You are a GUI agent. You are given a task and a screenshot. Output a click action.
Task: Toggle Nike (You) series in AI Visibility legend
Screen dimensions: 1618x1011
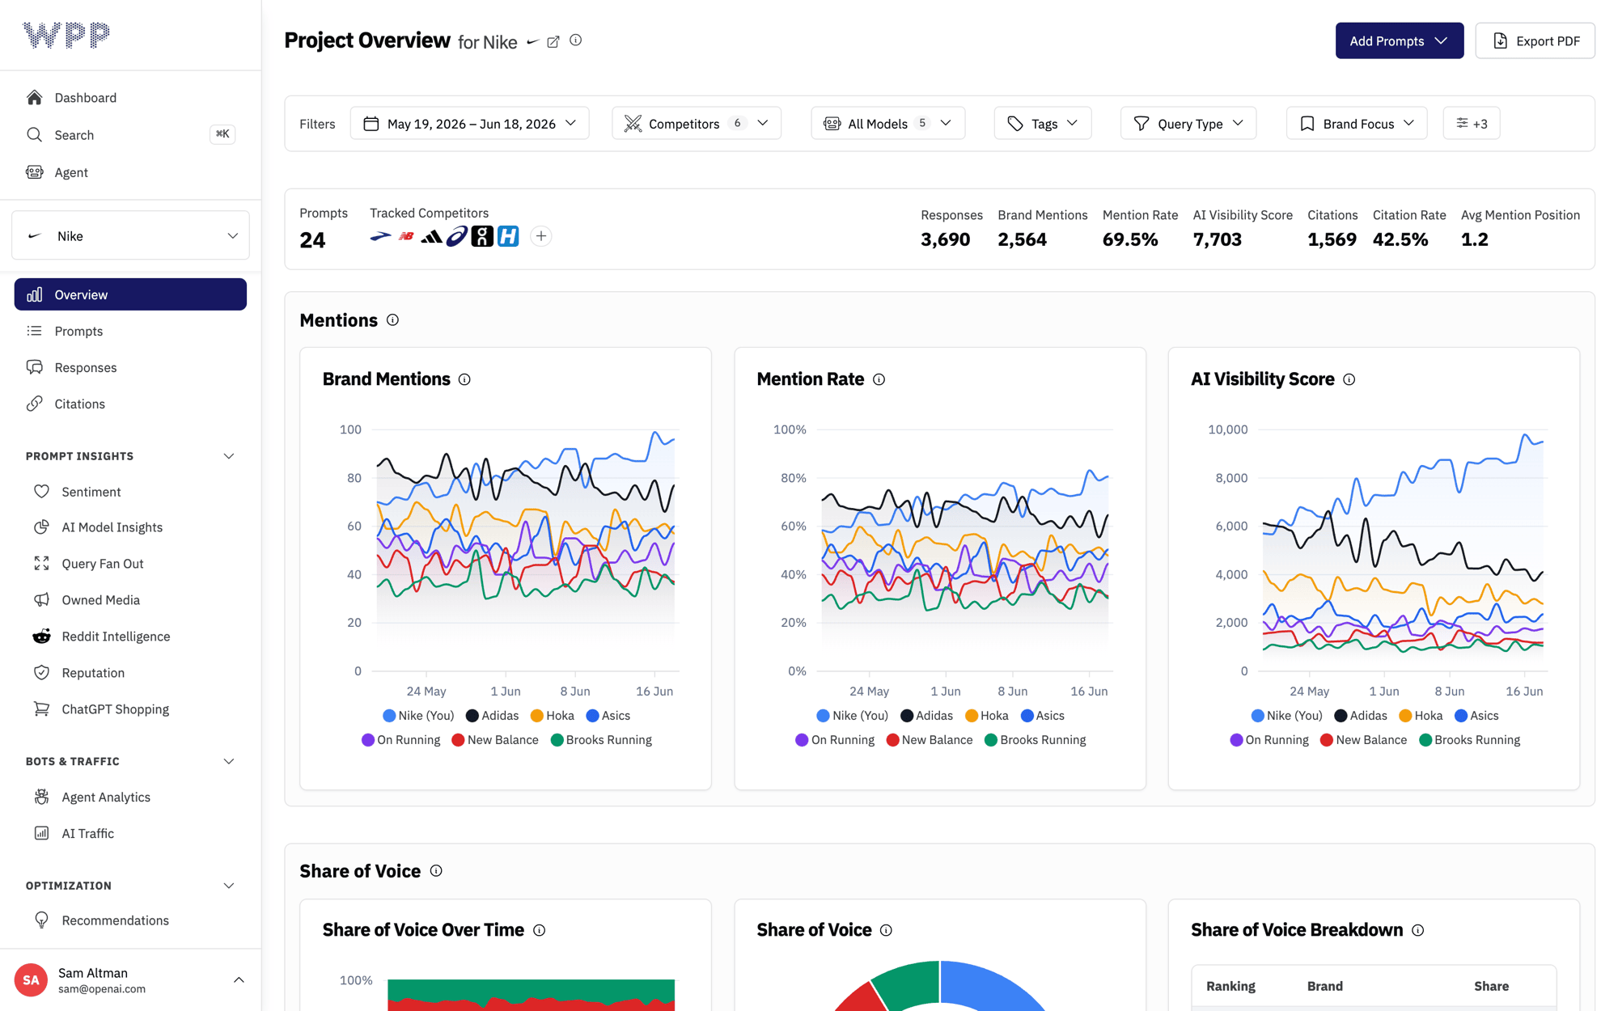click(1287, 716)
